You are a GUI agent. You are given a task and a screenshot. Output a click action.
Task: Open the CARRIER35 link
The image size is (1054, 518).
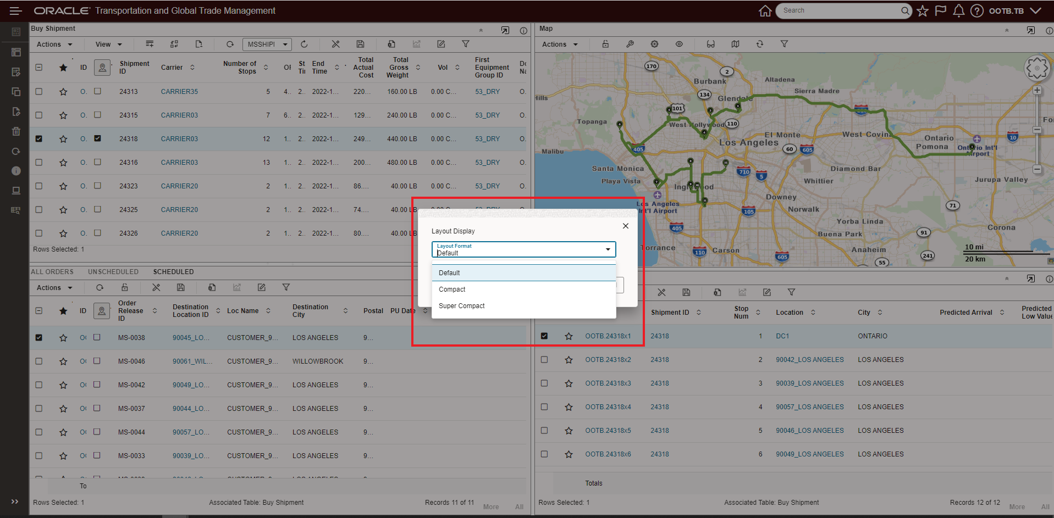[179, 92]
